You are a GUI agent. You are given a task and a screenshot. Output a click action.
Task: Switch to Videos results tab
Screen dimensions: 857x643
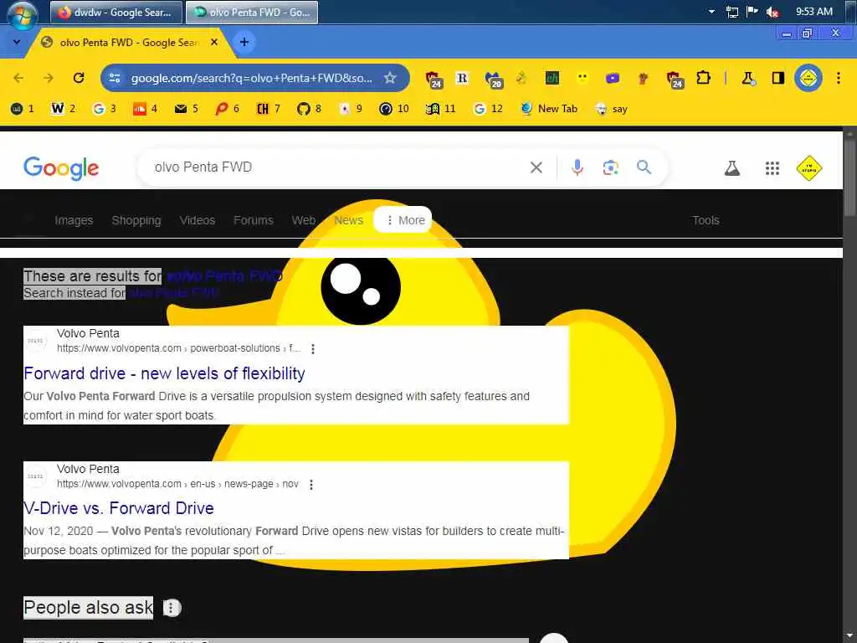pyautogui.click(x=198, y=220)
